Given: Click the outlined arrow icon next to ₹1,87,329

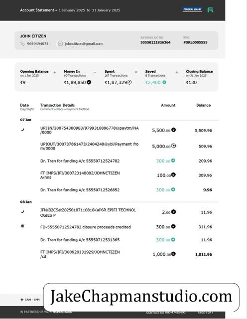Looking at the screenshot, I should tap(129, 82).
